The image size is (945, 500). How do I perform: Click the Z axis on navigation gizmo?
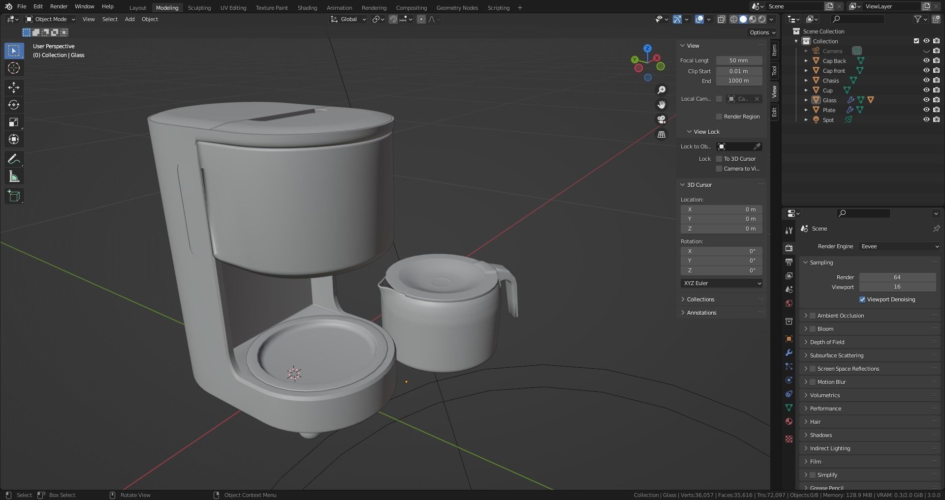click(x=648, y=48)
